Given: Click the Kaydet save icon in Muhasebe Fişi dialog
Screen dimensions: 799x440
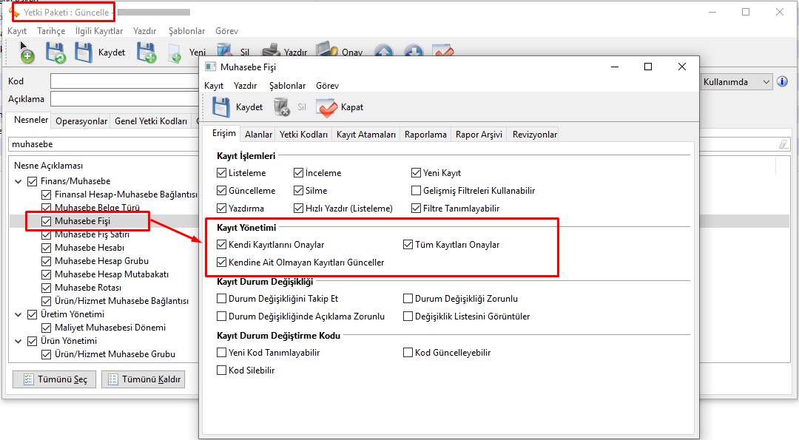Looking at the screenshot, I should (x=221, y=107).
